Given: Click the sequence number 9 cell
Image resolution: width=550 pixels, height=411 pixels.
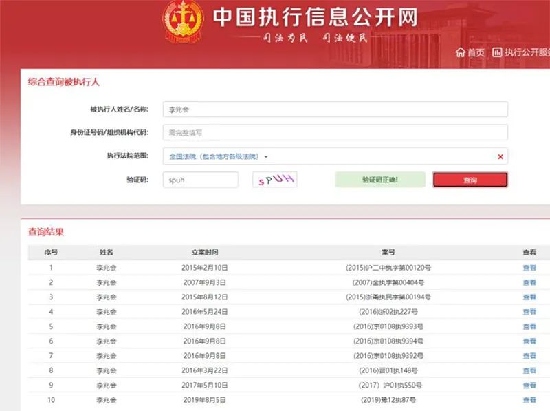Looking at the screenshot, I should 51,386.
